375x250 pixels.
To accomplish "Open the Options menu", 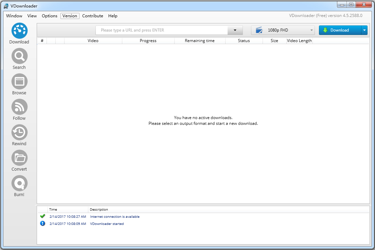I will 50,16.
